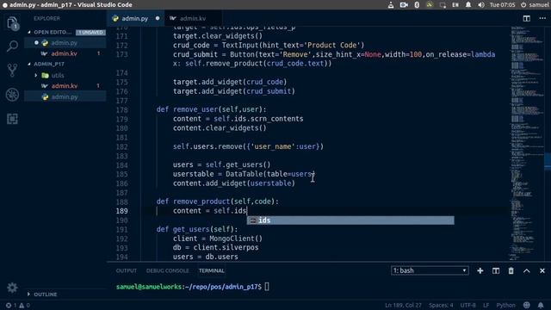
Task: Open the Search view in activity bar
Action: (12, 46)
